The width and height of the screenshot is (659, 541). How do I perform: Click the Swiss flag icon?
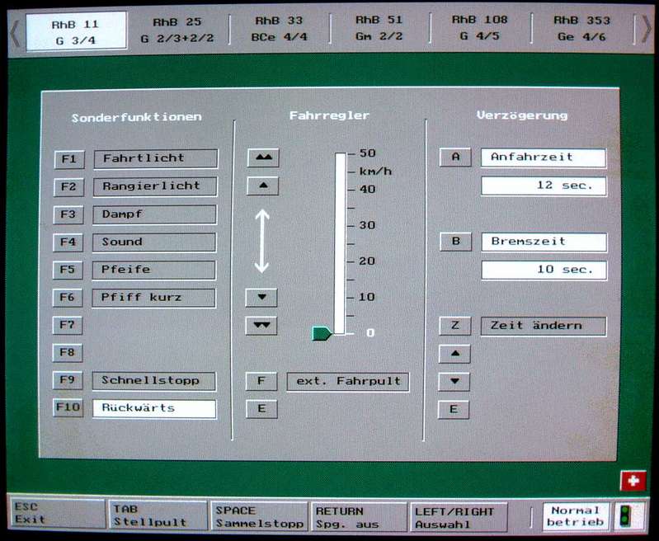pyautogui.click(x=632, y=480)
